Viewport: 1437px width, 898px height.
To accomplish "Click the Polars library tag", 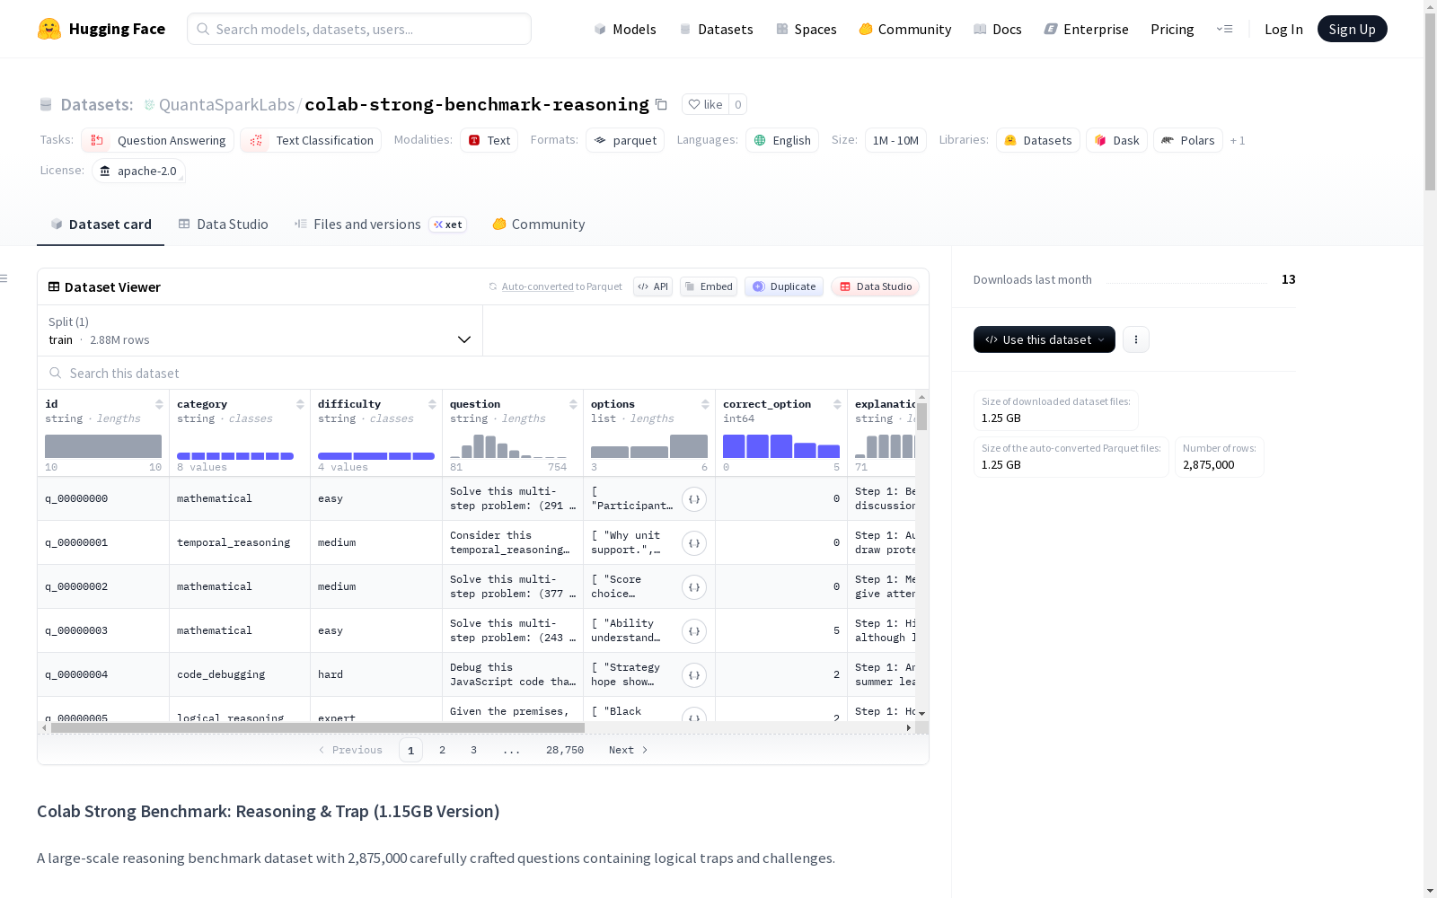I will 1188,140.
